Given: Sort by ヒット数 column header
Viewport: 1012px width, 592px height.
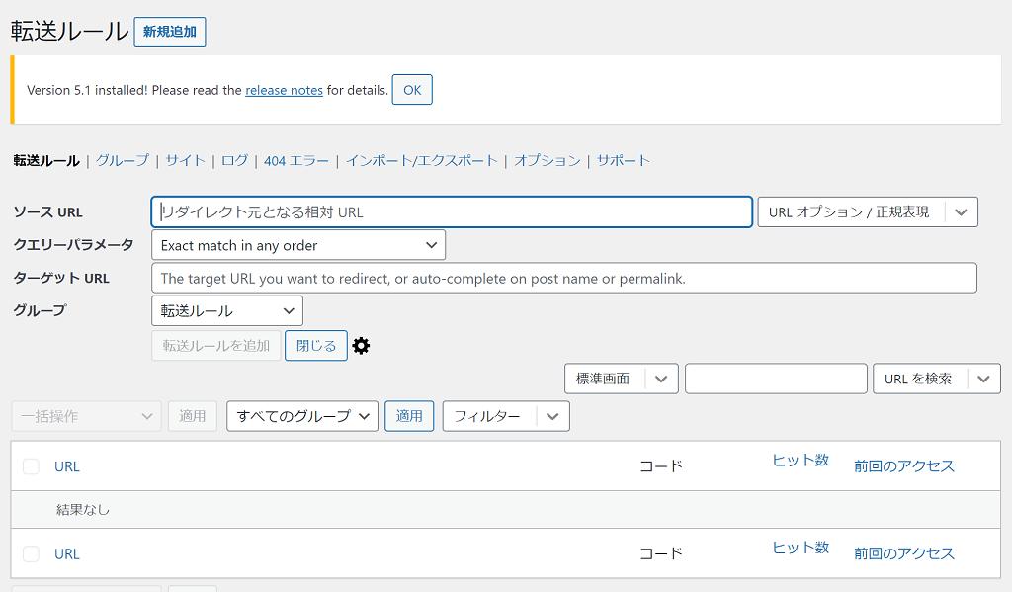Looking at the screenshot, I should pyautogui.click(x=801, y=461).
